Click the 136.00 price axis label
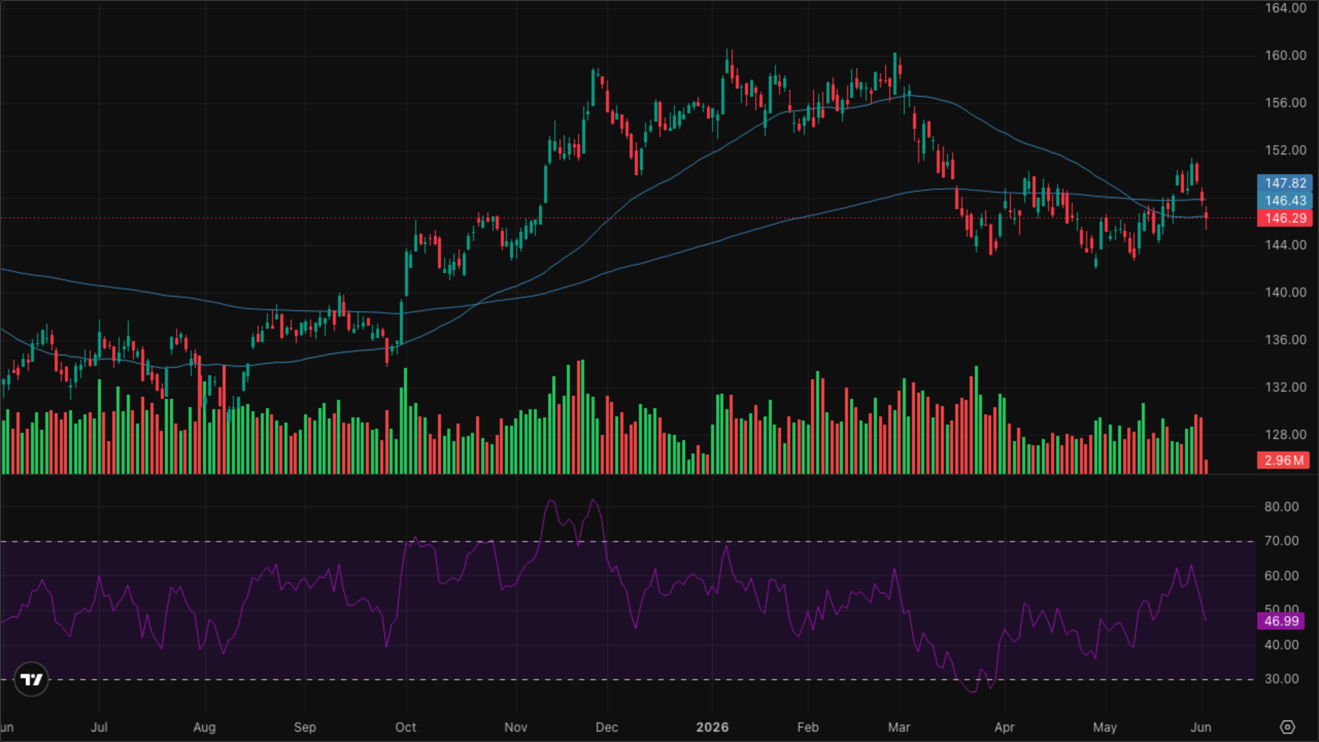1319x742 pixels. click(1286, 340)
